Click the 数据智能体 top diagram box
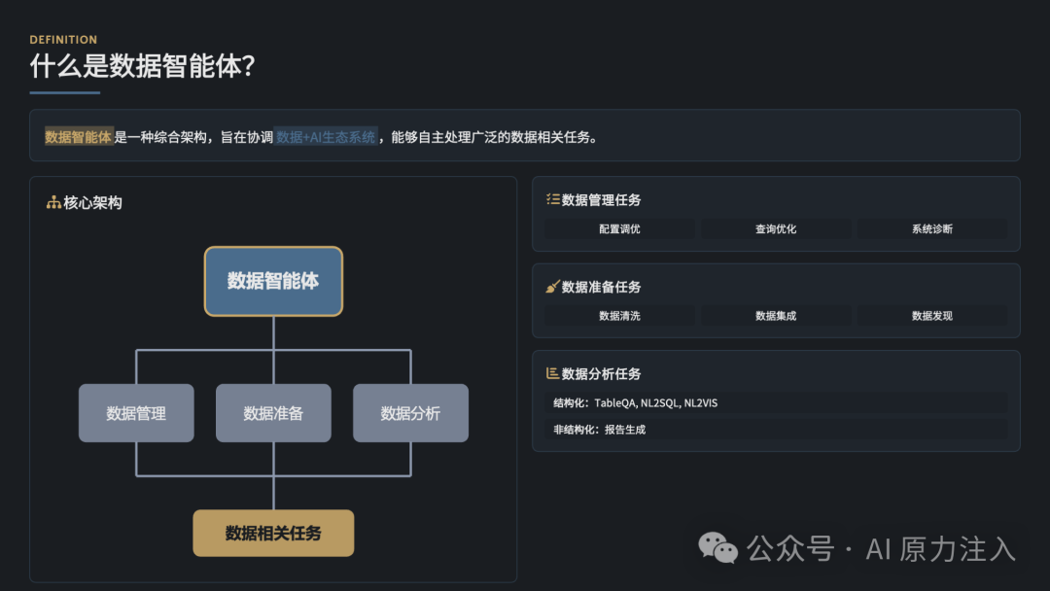This screenshot has height=591, width=1050. (x=273, y=281)
